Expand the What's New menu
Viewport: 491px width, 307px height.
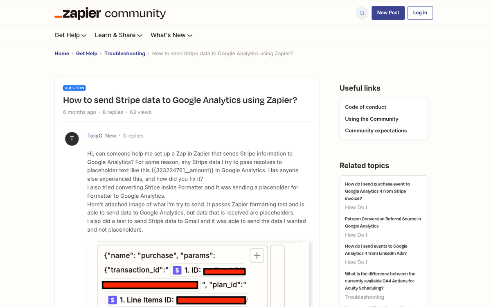coord(171,35)
